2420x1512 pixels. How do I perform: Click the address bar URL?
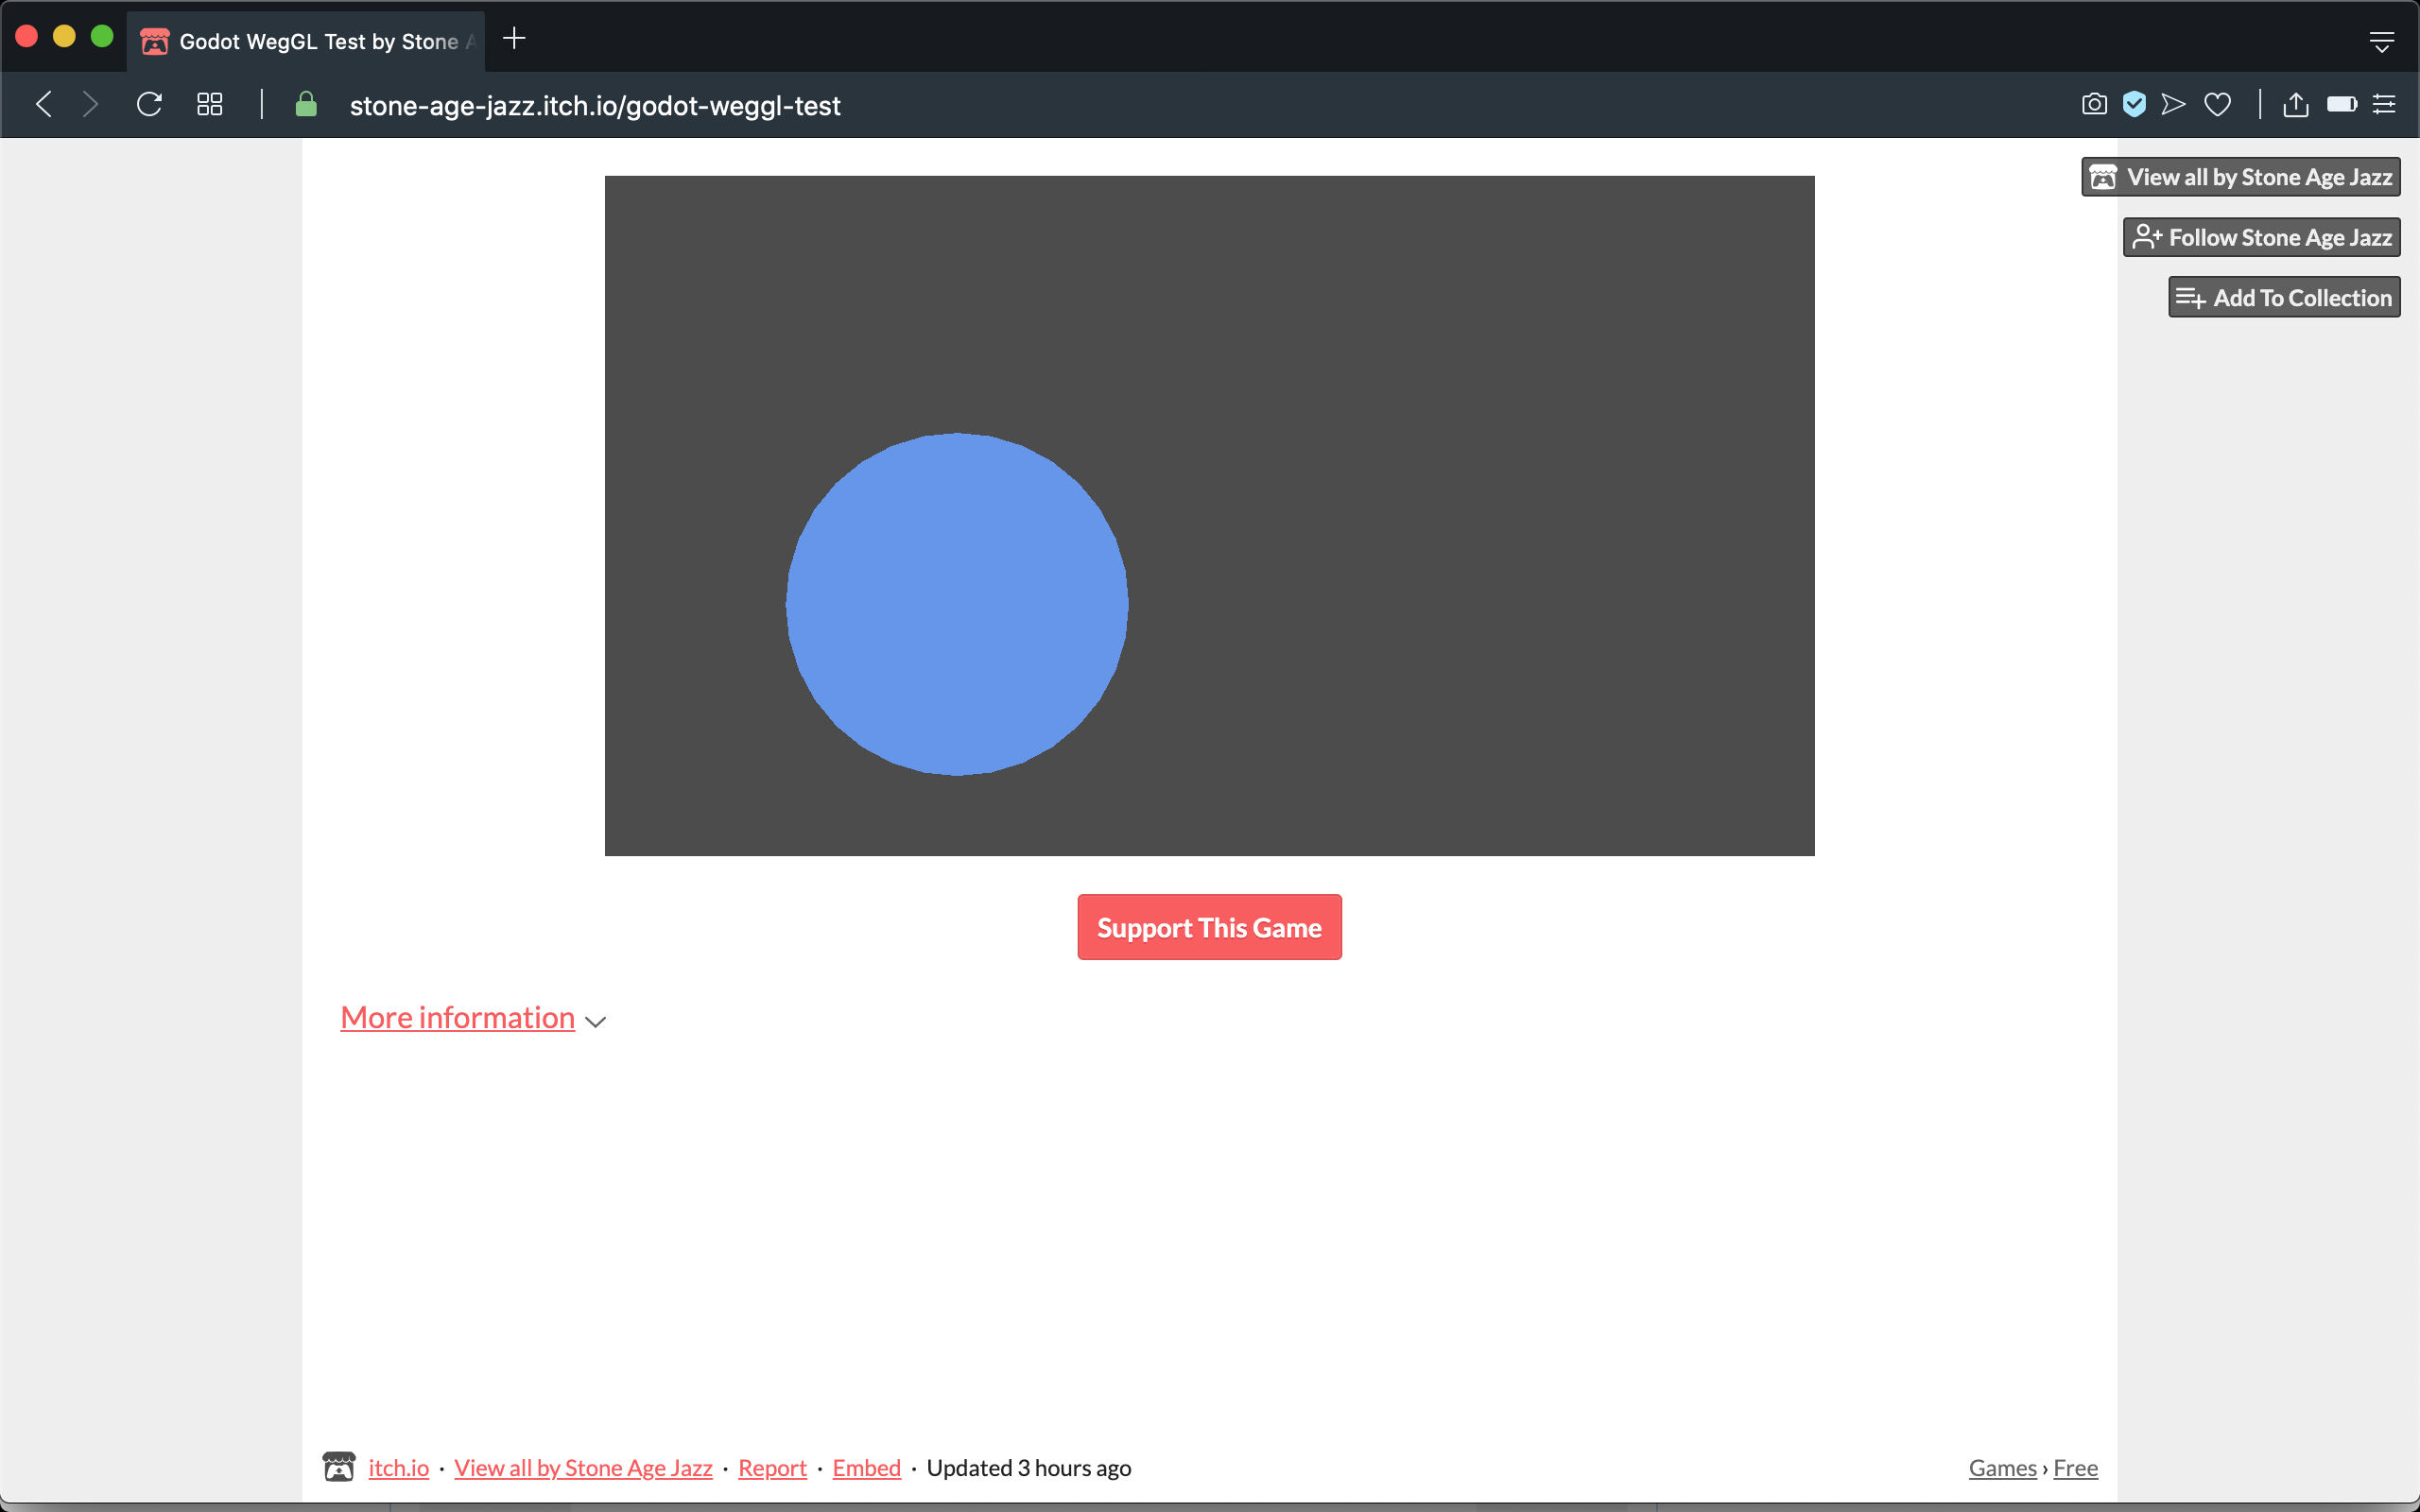pos(595,105)
